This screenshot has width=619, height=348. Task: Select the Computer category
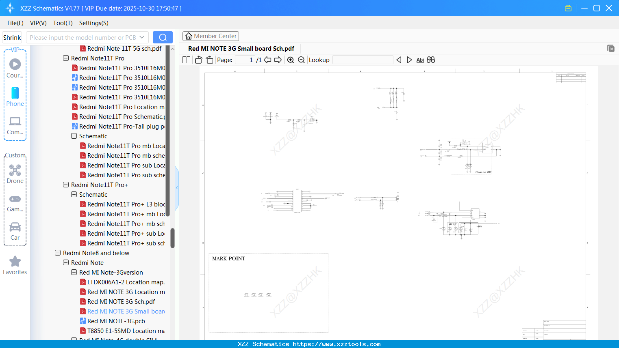pyautogui.click(x=15, y=126)
